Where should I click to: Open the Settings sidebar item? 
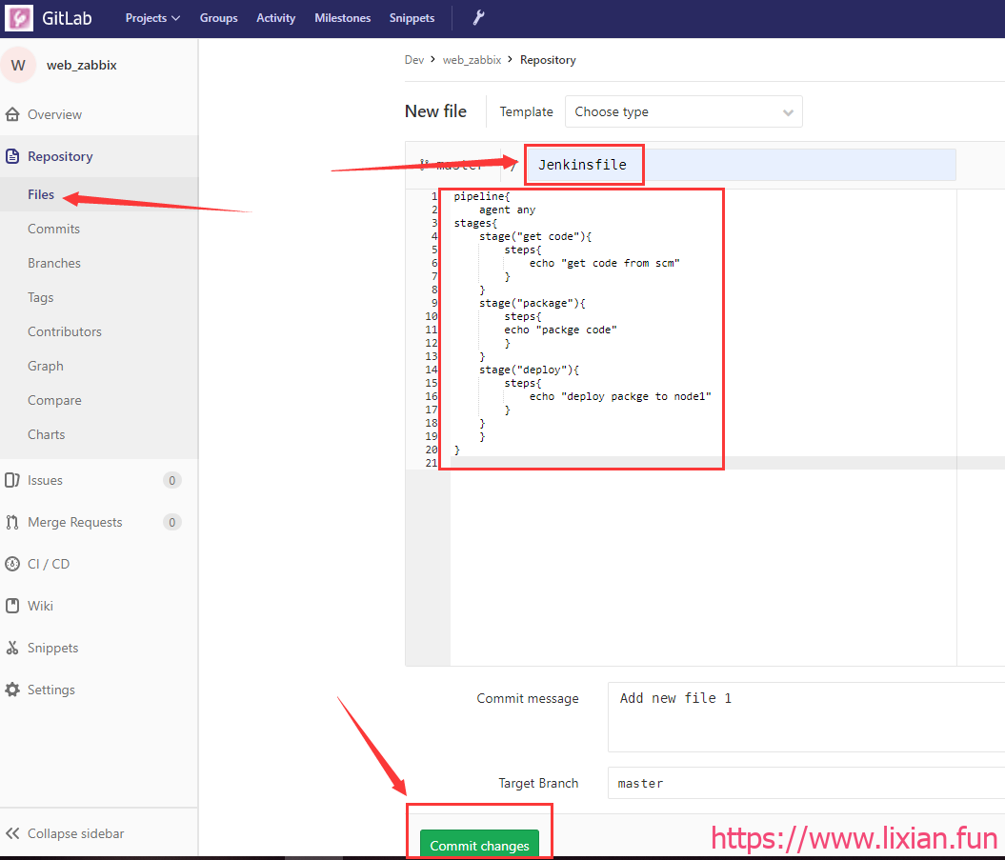pyautogui.click(x=51, y=690)
